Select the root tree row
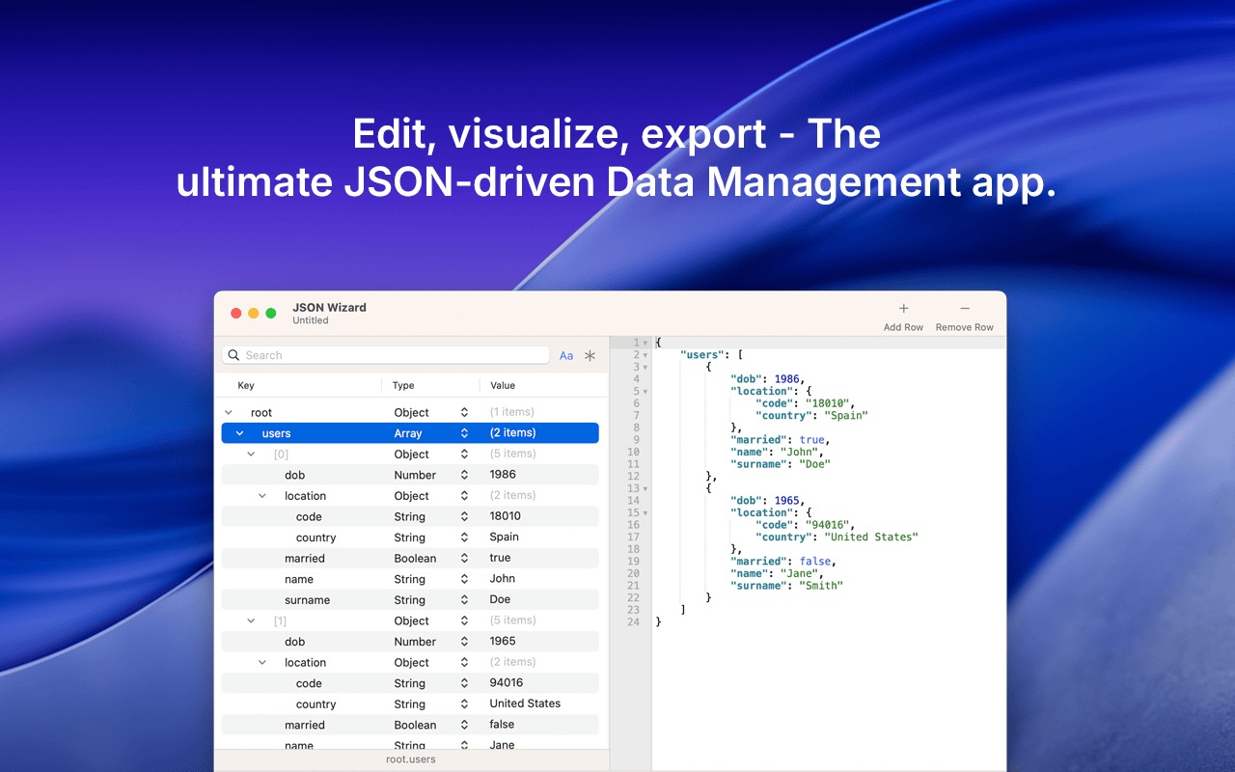The width and height of the screenshot is (1235, 772). coord(410,413)
